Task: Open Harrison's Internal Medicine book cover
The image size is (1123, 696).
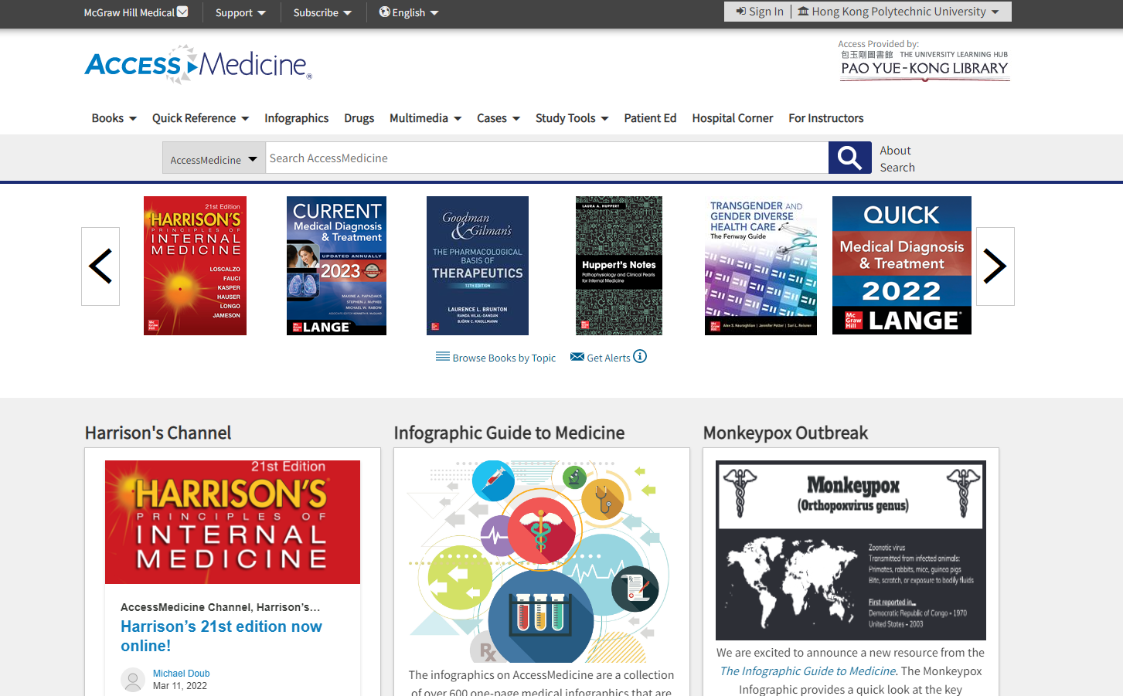Action: point(195,266)
